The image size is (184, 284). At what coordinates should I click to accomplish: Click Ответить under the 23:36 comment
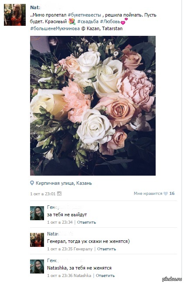click(105, 276)
